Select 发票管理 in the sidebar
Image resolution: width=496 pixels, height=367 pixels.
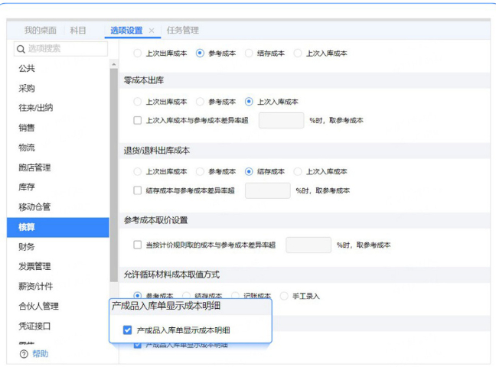34,267
